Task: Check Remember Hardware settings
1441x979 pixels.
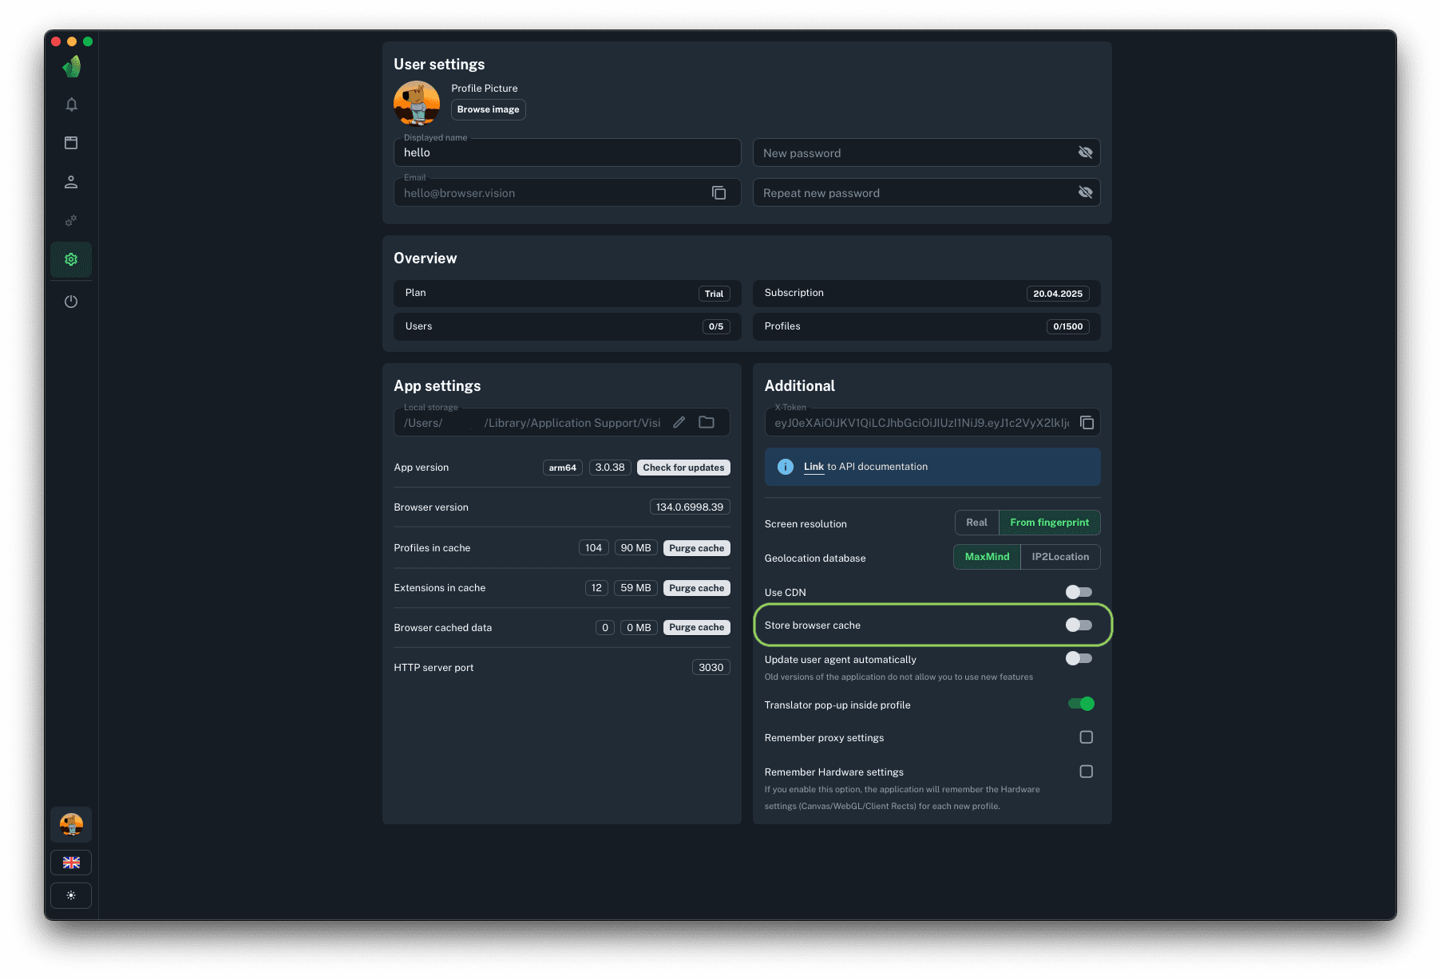Action: 1086,772
